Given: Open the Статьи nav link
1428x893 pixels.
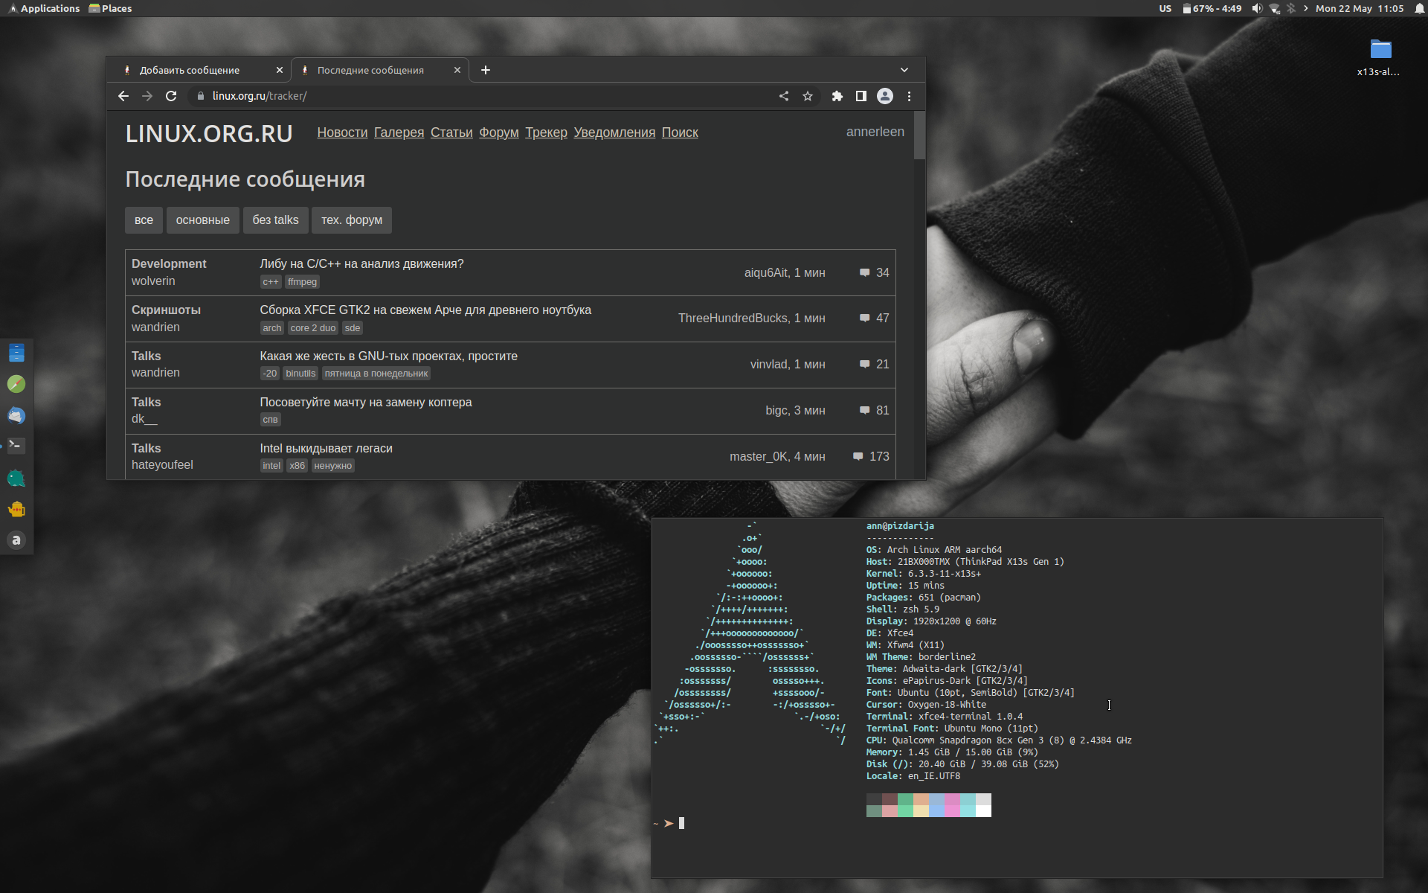Looking at the screenshot, I should (451, 132).
